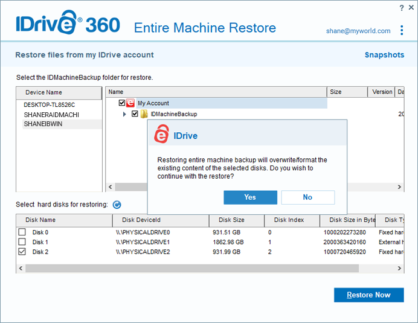This screenshot has width=418, height=323.
Task: Check the Disk 0 checkbox
Action: (x=22, y=232)
